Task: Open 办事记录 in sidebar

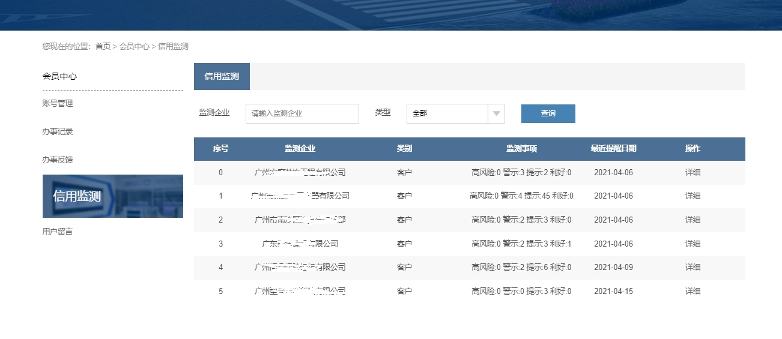Action: pos(58,131)
